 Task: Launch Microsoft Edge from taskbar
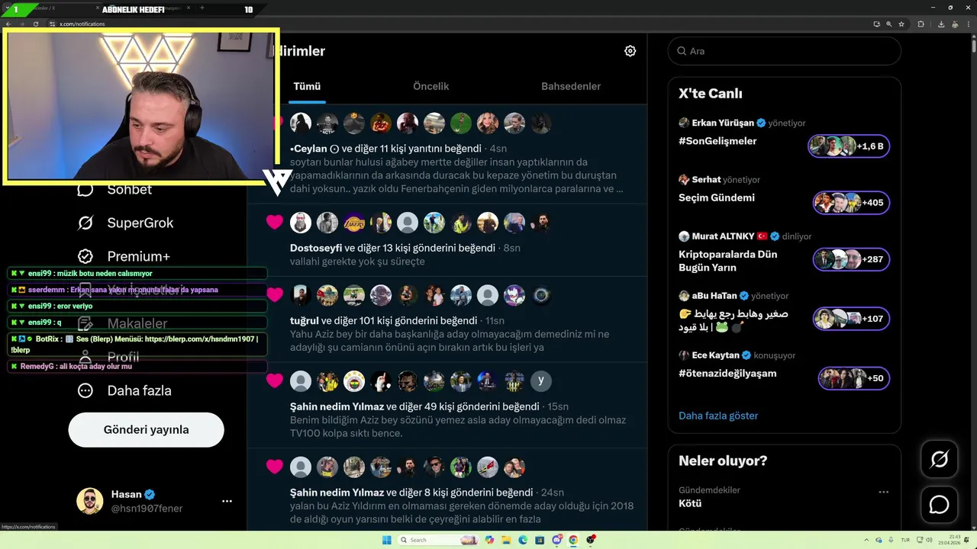pyautogui.click(x=523, y=540)
